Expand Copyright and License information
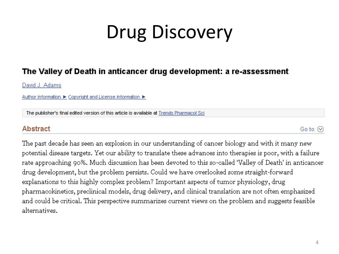 pyautogui.click(x=107, y=97)
